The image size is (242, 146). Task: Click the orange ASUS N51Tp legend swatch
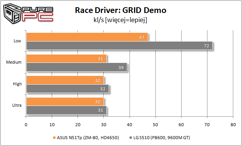(54, 138)
